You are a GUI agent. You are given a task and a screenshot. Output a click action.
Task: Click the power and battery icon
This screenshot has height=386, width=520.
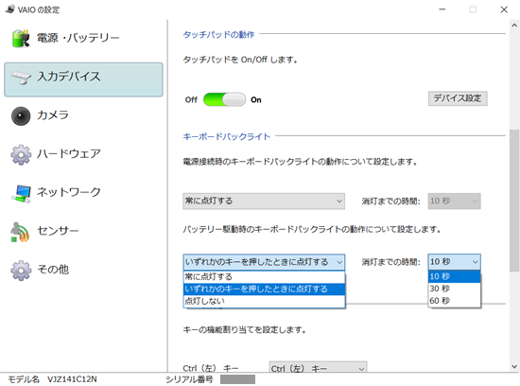(21, 39)
